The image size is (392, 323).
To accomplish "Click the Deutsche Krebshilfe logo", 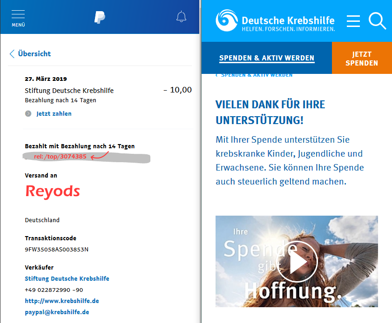I will [x=275, y=21].
